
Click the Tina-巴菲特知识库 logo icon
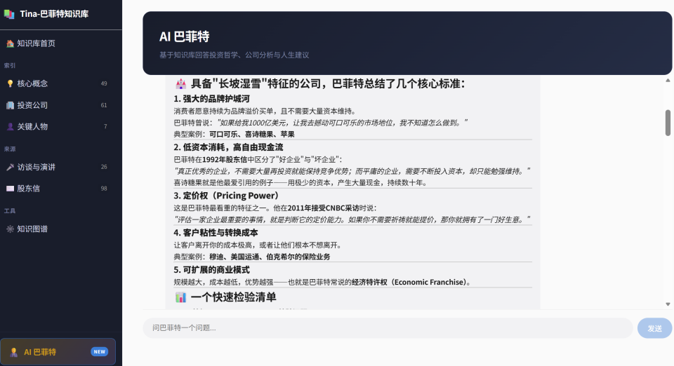coord(9,14)
